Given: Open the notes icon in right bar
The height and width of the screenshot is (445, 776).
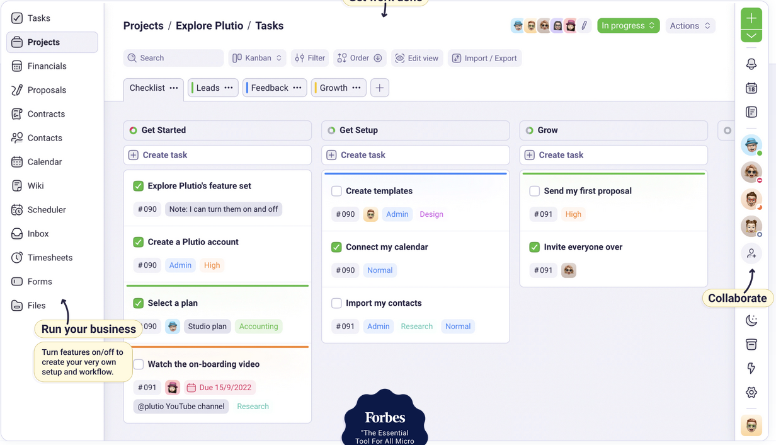Looking at the screenshot, I should [751, 112].
